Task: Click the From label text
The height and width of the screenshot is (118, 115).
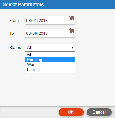Action: 14,21
